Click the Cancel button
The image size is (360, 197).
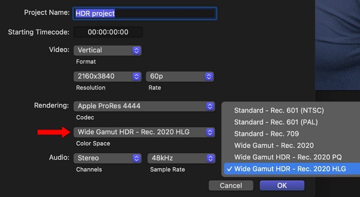pos(231,185)
